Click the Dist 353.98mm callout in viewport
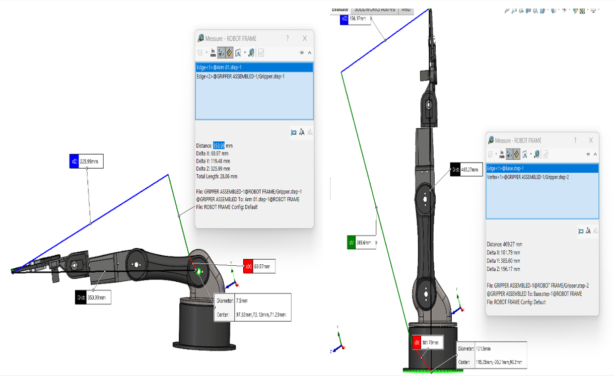The width and height of the screenshot is (614, 376). 93,297
